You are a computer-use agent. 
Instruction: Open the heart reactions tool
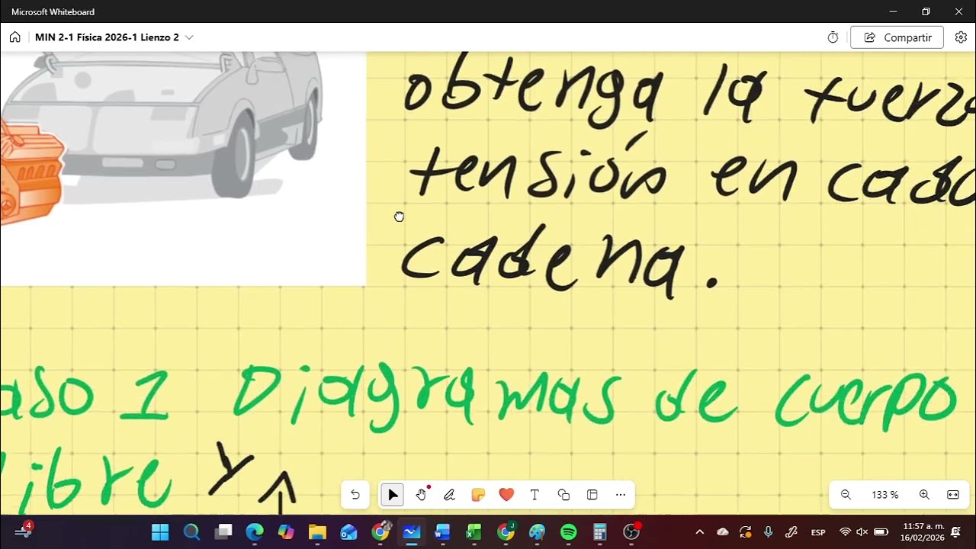point(506,495)
